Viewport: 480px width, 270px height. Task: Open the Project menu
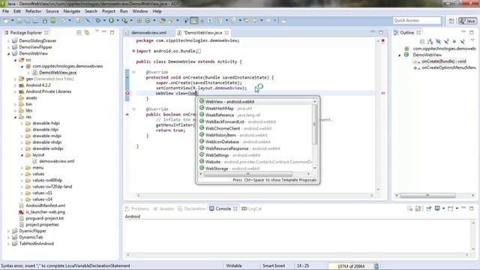109,11
